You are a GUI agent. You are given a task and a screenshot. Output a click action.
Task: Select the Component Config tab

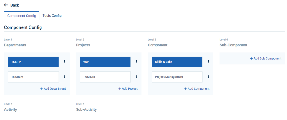click(x=22, y=16)
